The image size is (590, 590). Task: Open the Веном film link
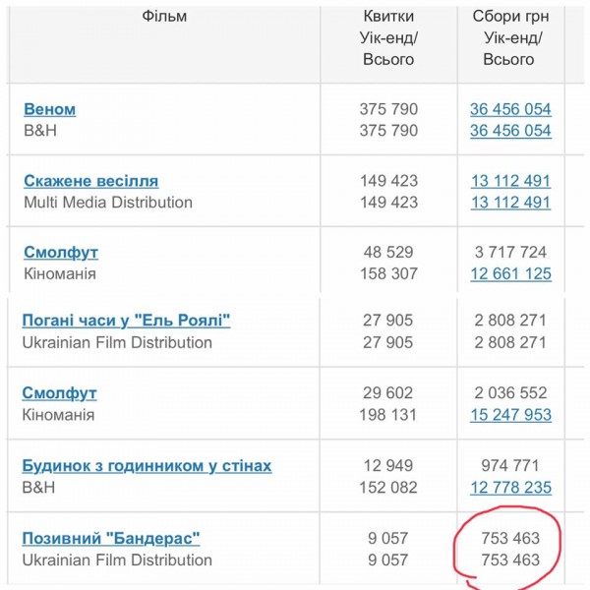click(x=50, y=109)
